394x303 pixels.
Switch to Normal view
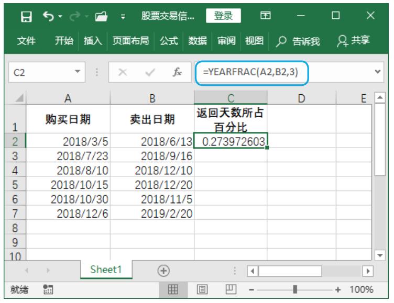pos(173,289)
